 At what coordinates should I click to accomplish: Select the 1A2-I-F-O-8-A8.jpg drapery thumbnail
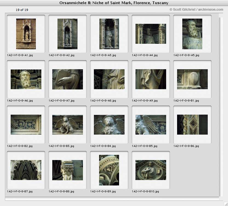(109, 79)
